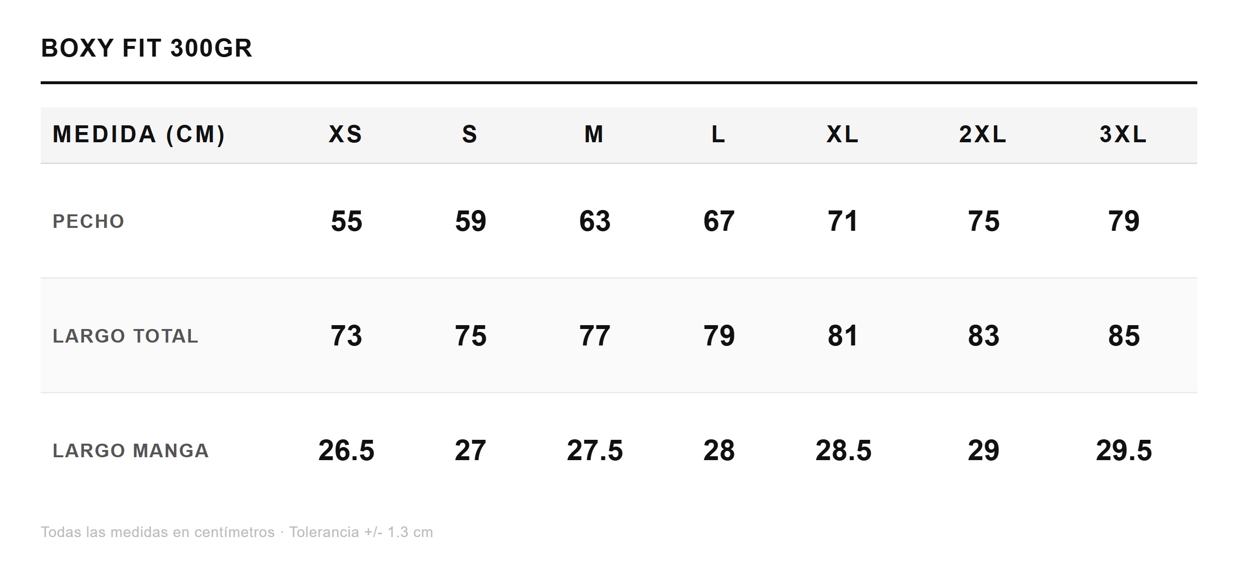Click the LARGO TOTAL value 81
Viewport: 1238px width, 569px height.
pos(843,336)
